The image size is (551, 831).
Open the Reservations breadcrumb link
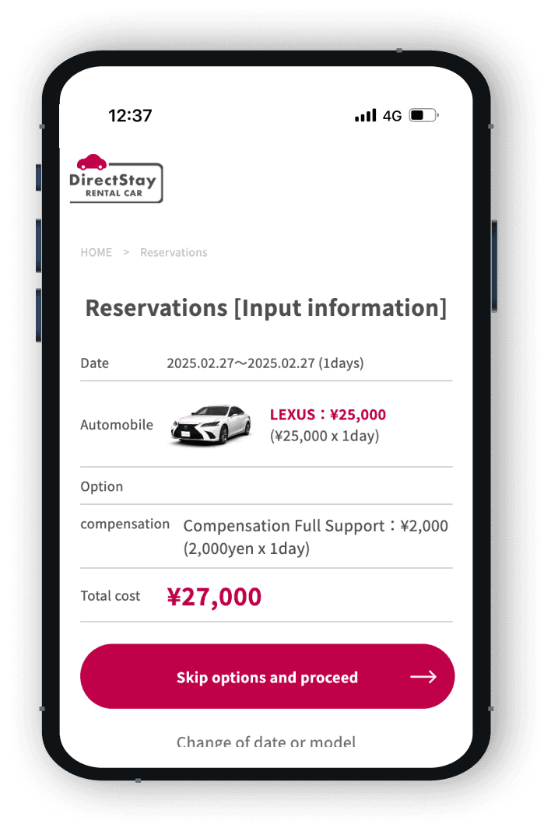tap(174, 252)
